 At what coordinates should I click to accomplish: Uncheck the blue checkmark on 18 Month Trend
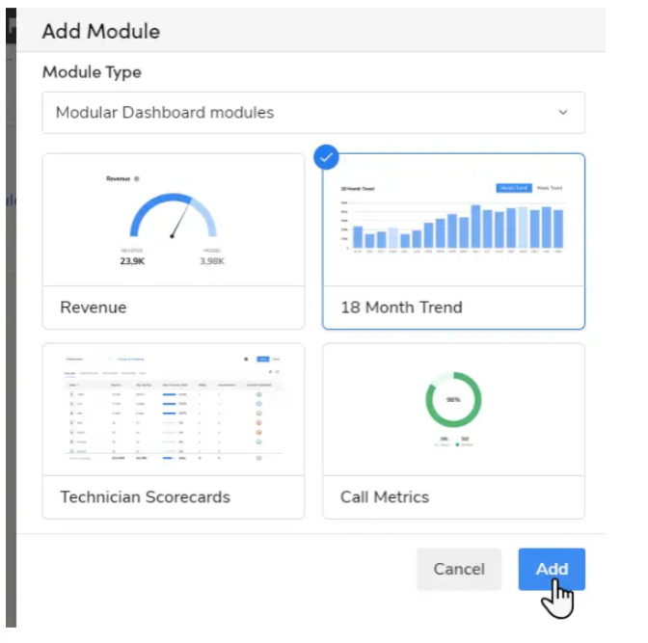point(326,157)
